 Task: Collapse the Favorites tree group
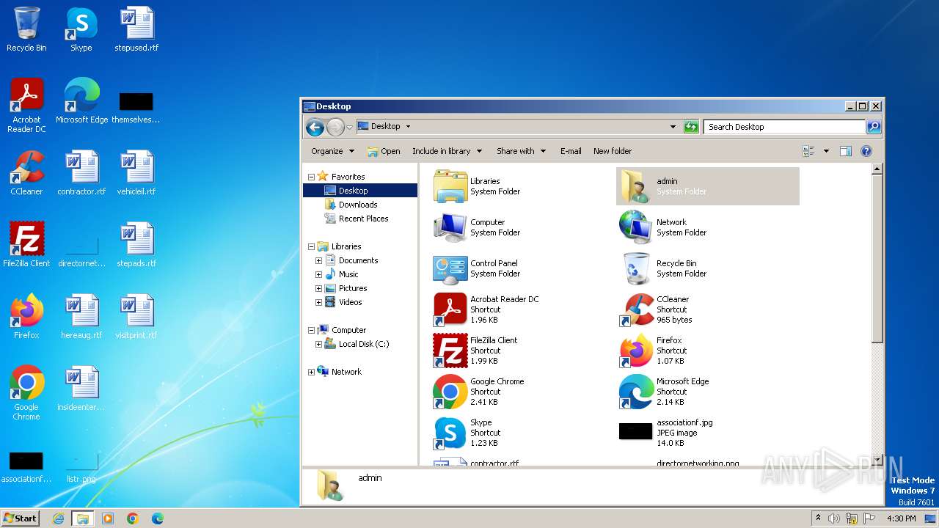(x=311, y=177)
